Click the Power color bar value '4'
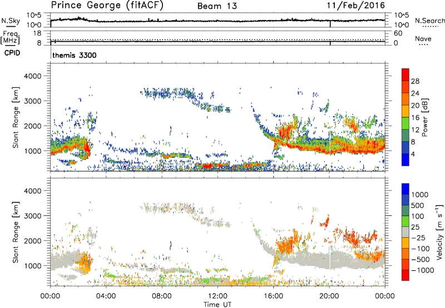445x308 pixels. 413,155
